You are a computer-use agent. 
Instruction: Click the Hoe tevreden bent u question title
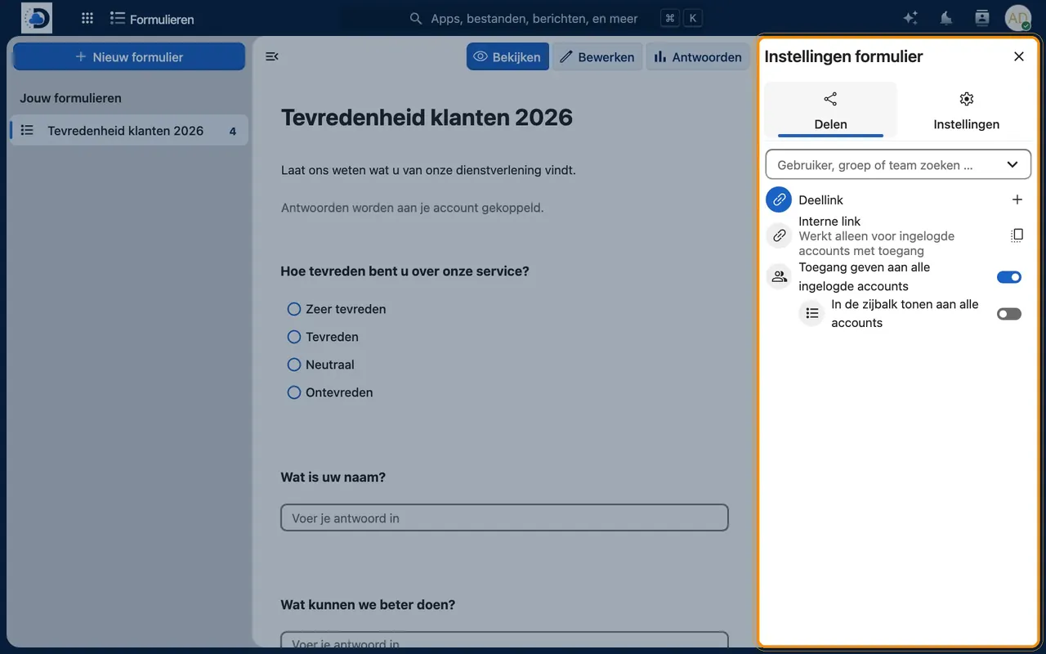point(405,271)
